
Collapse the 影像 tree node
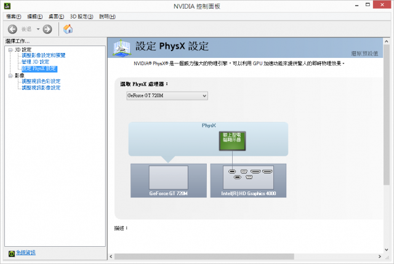(x=10, y=76)
